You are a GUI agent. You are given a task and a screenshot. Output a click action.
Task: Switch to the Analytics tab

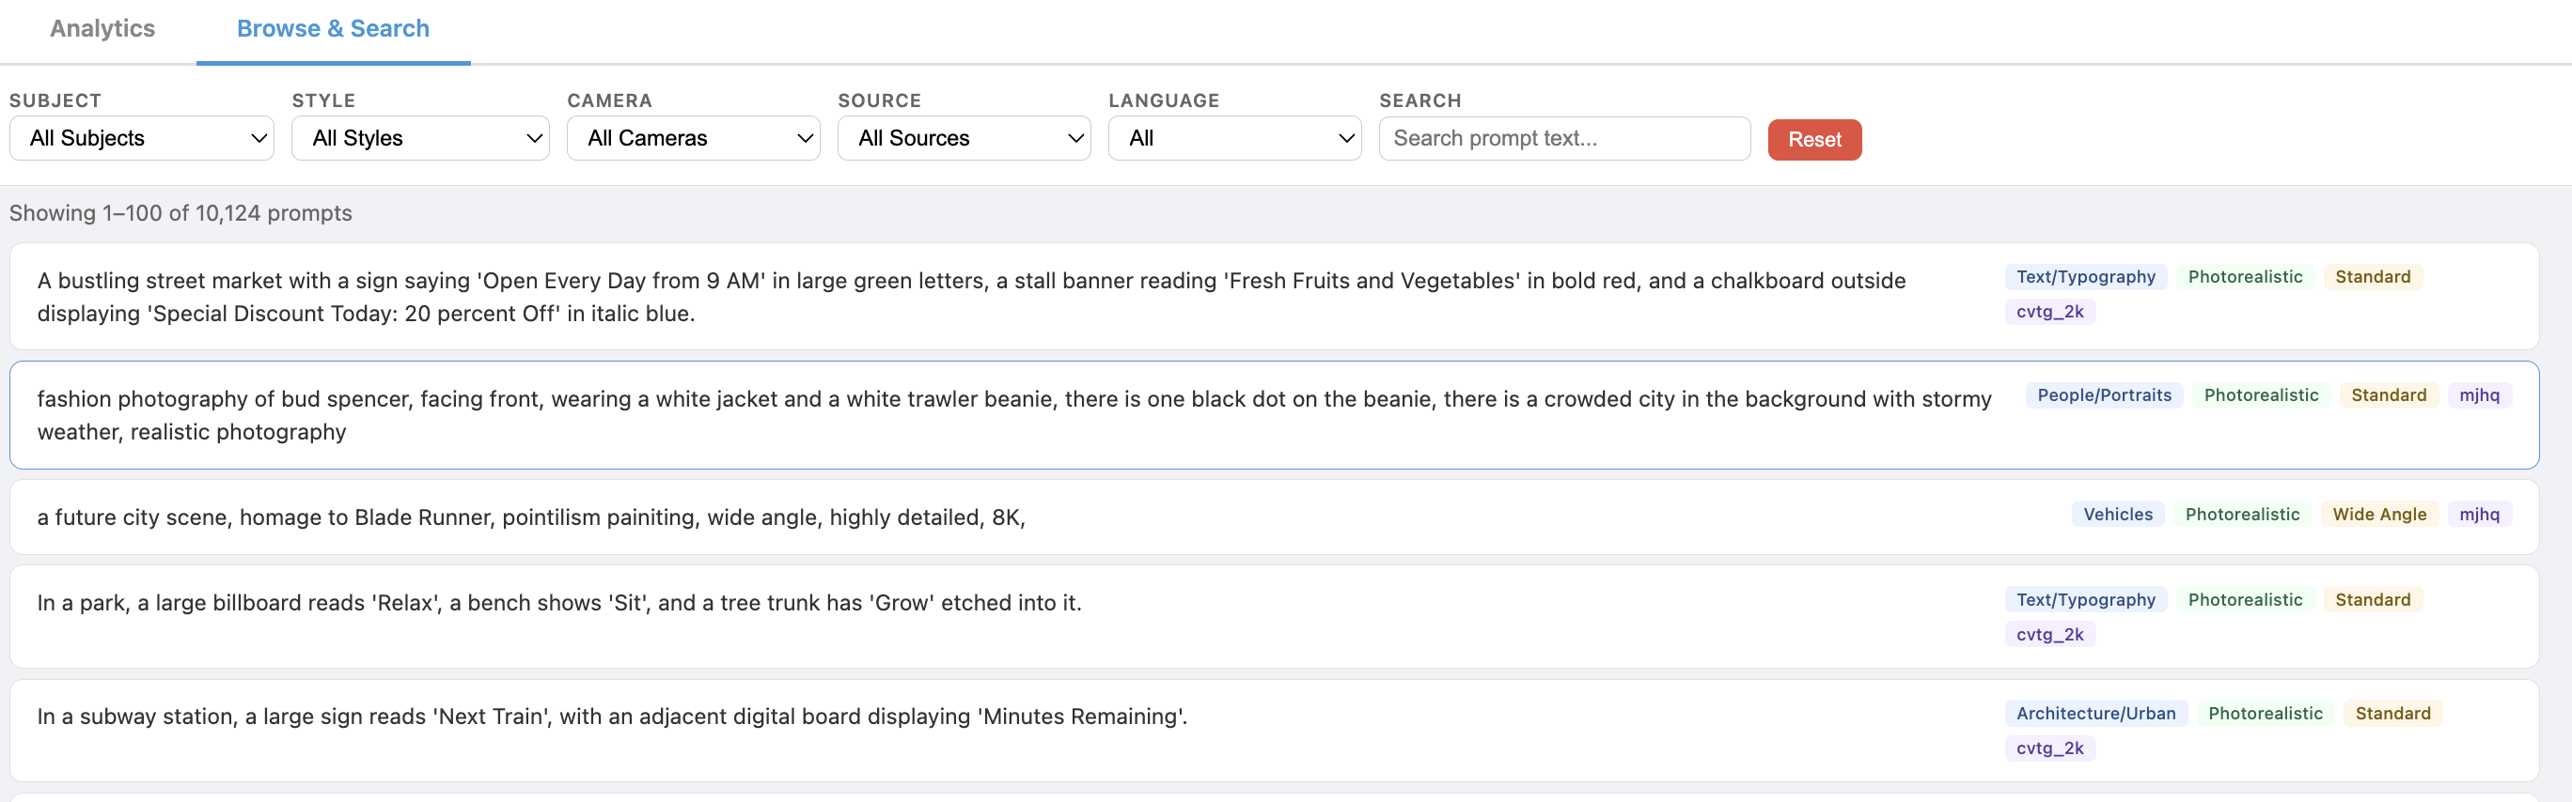tap(101, 29)
